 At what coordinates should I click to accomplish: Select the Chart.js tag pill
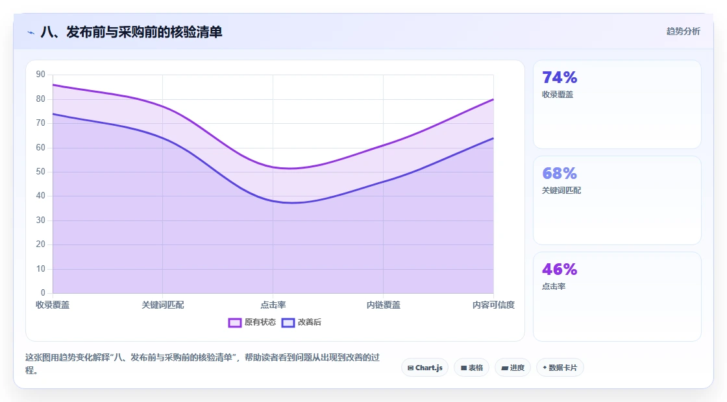[x=425, y=368]
